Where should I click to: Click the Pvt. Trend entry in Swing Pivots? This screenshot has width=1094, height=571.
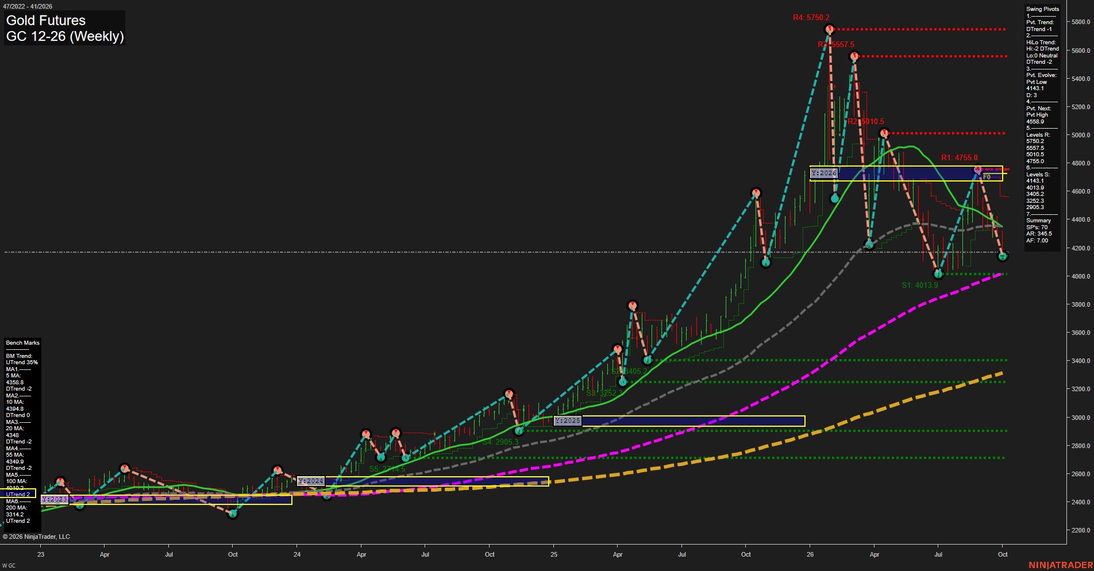1040,22
